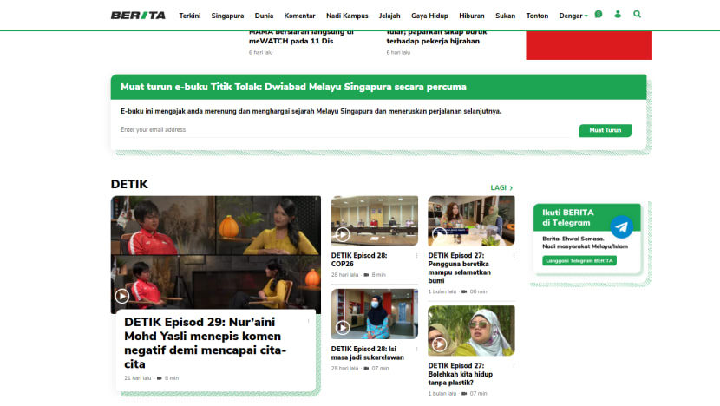
Task: Open the meWATCH pada 11 Dis article
Action: [301, 36]
